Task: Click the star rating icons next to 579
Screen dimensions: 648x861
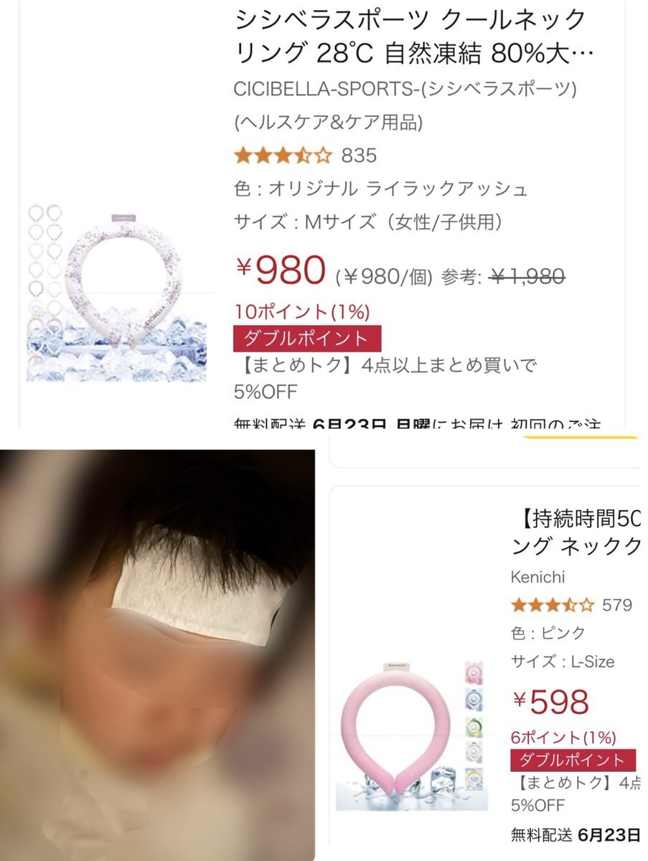Action: coord(553,605)
